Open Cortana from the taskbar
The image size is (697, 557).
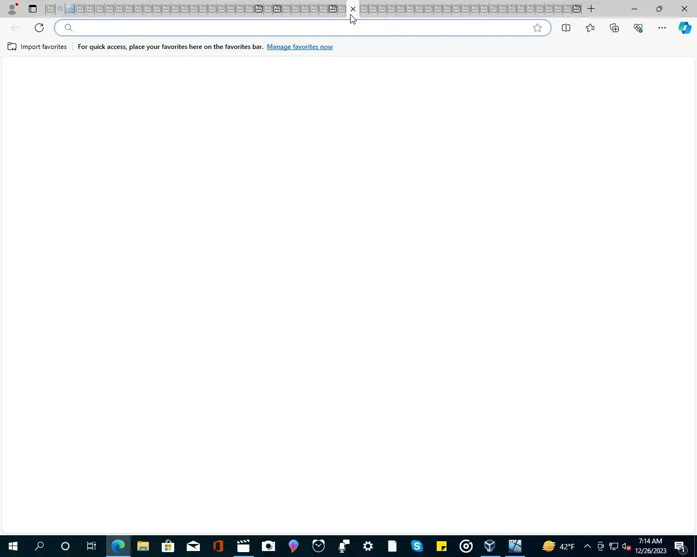point(65,546)
